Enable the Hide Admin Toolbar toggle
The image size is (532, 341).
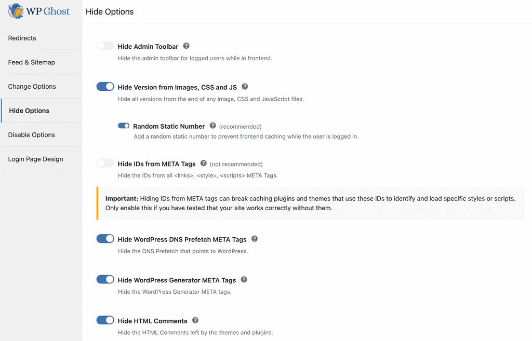point(105,45)
